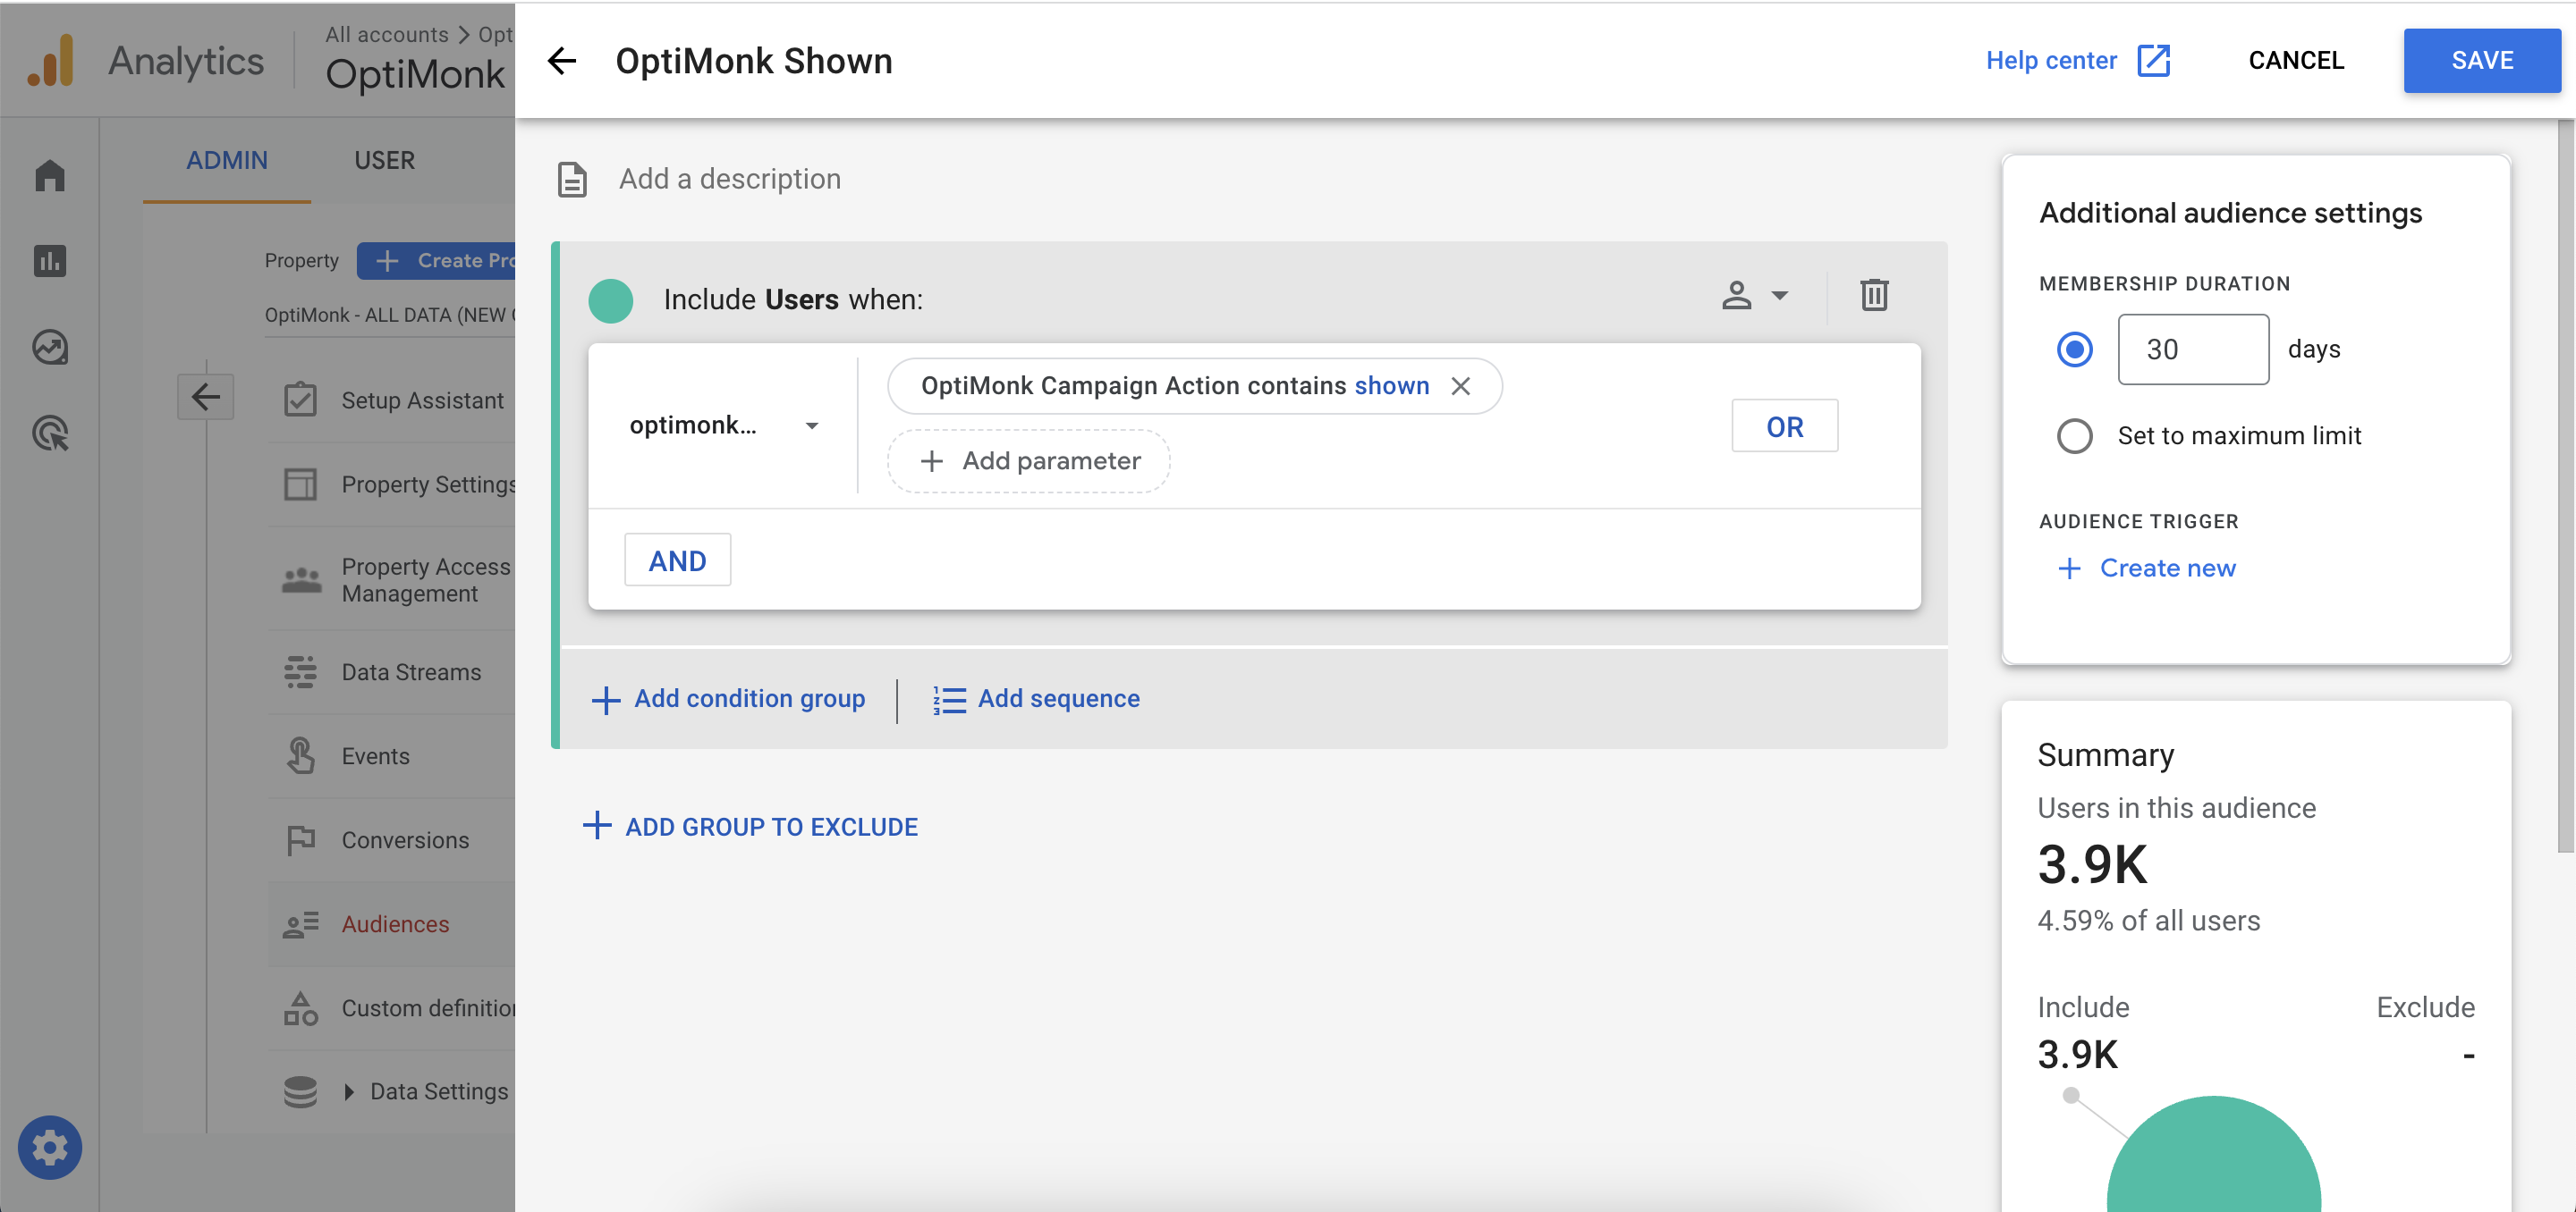This screenshot has height=1212, width=2576.
Task: Expand the Data Settings tree arrow
Action: tap(348, 1092)
